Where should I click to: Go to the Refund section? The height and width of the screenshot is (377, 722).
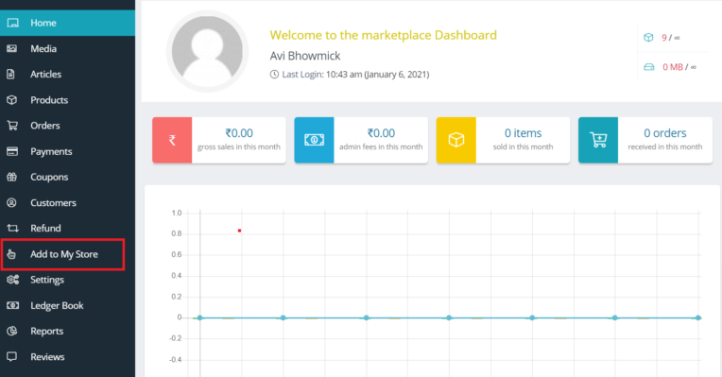(x=68, y=229)
